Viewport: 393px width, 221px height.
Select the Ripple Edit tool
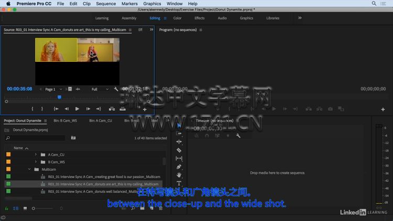179,142
